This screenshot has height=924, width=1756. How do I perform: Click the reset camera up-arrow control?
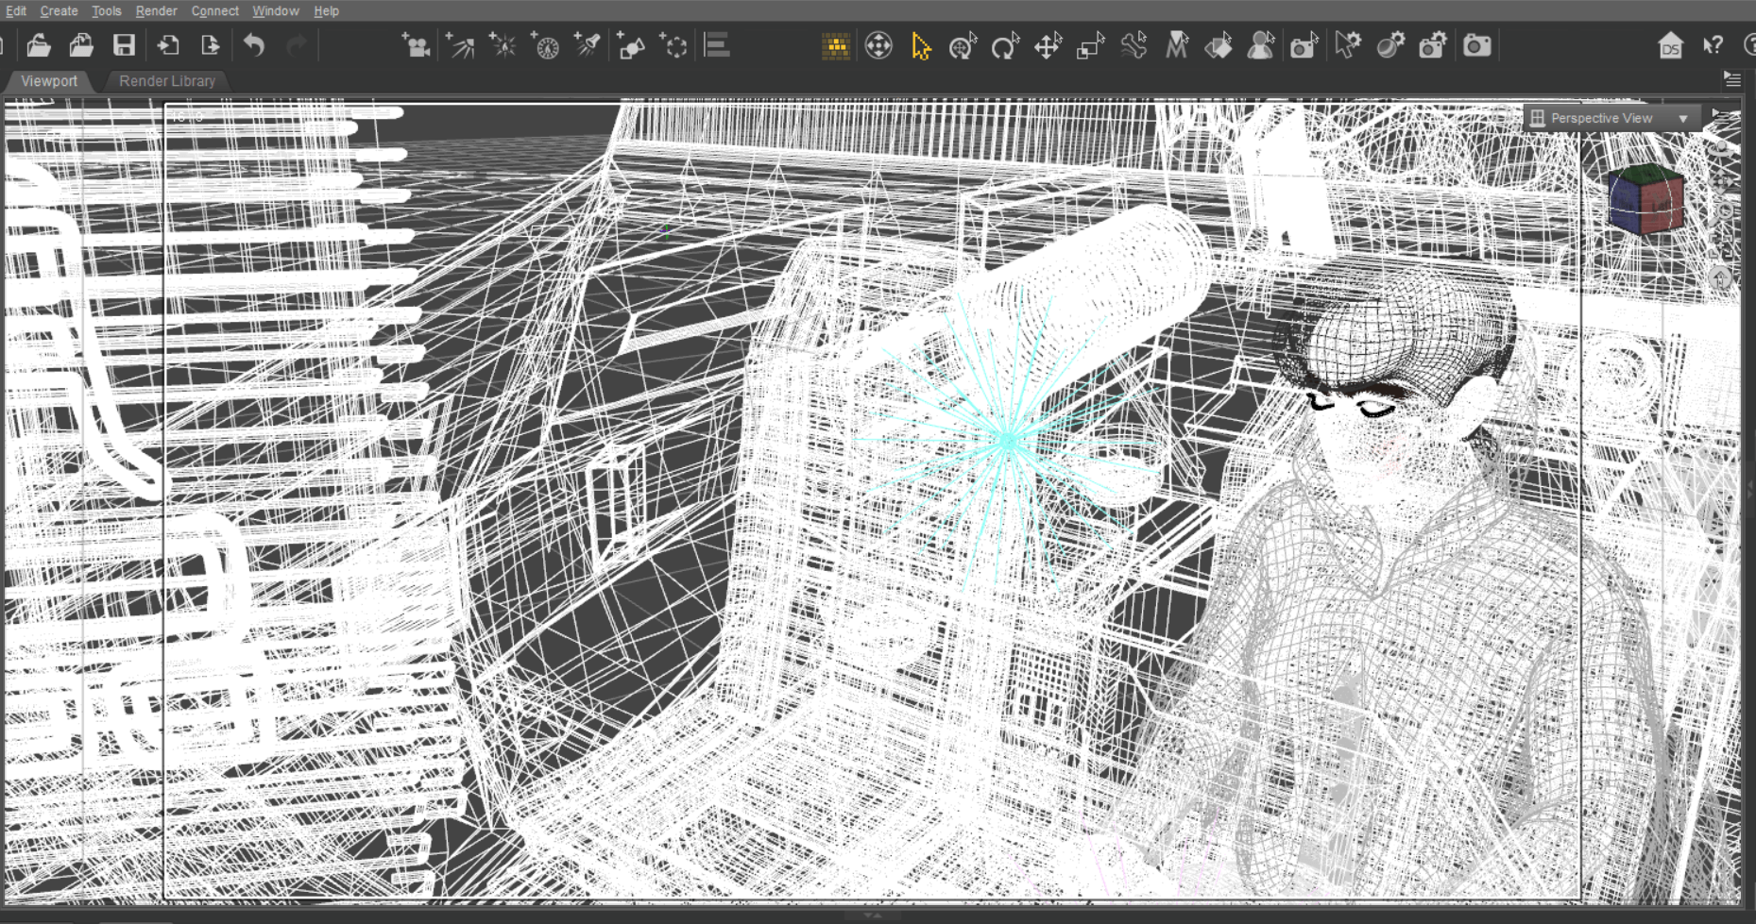point(1720,279)
